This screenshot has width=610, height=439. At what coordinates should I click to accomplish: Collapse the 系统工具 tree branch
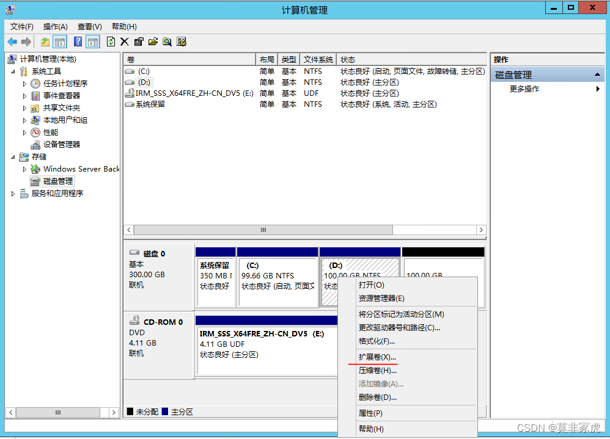coord(13,71)
